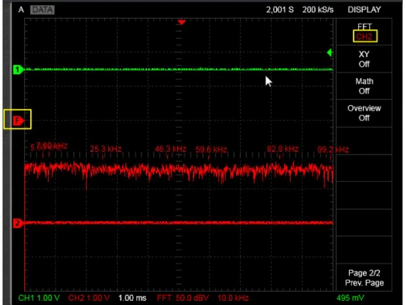Screen dimensions: 406x305
Task: Click the DATA indicator at top left
Action: click(x=42, y=10)
